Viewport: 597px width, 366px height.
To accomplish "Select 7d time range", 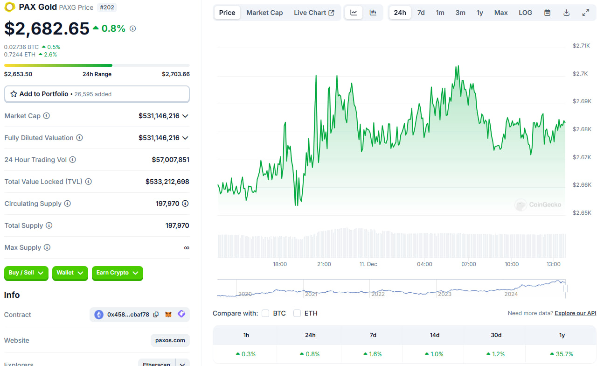I will (421, 13).
